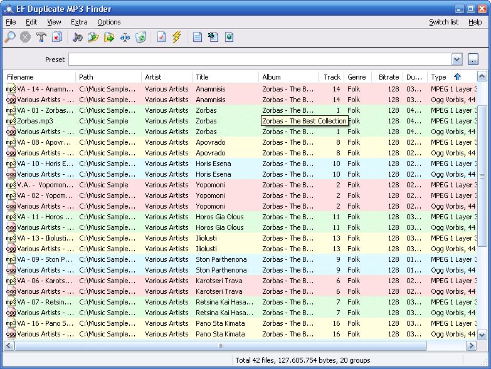The height and width of the screenshot is (369, 491).
Task: Sort by Genre column header
Action: (357, 77)
